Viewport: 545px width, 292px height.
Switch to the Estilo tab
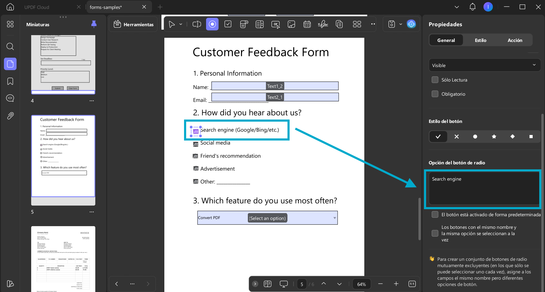[x=480, y=40]
